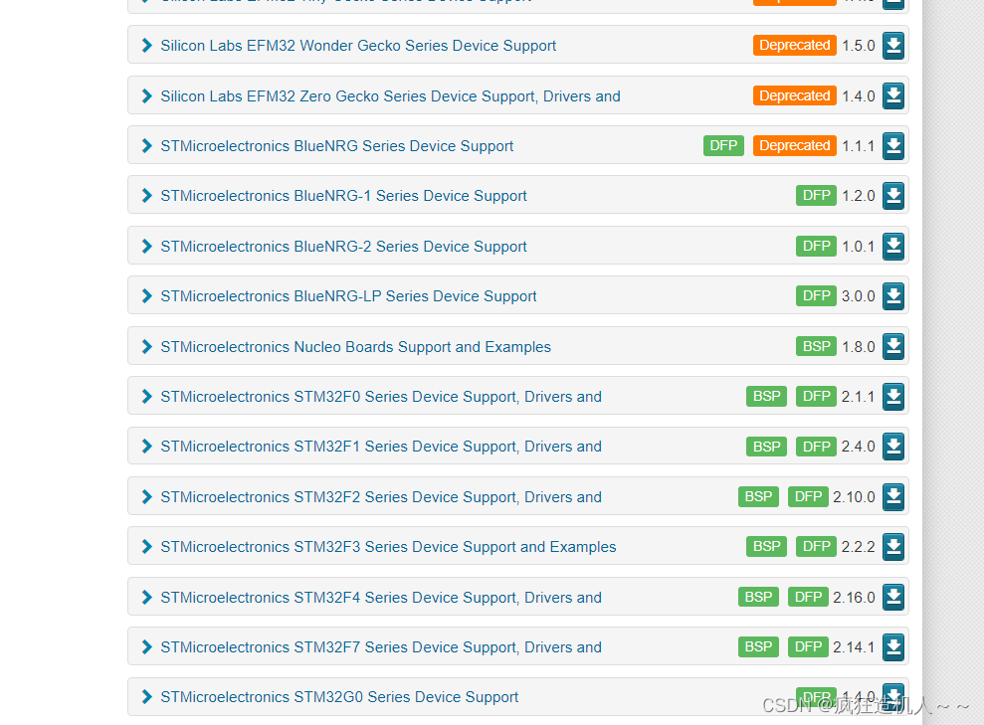Expand the STM32G0 Series row chevron

pyautogui.click(x=147, y=697)
